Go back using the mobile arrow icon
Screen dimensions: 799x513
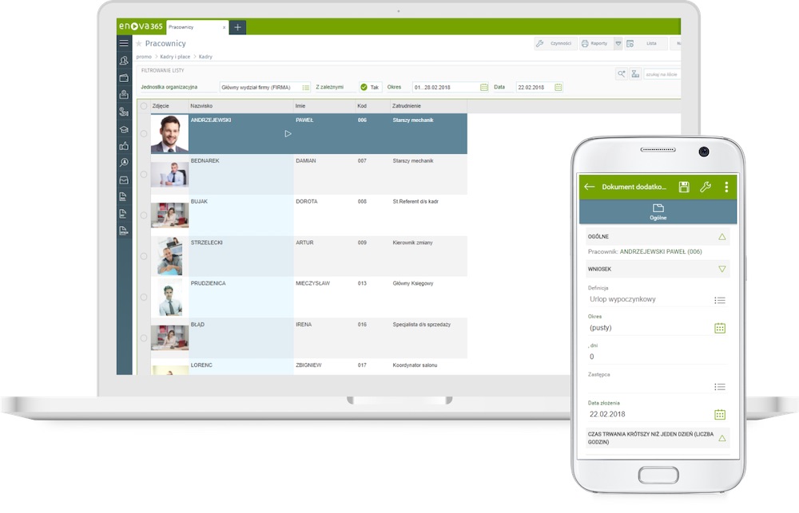pyautogui.click(x=590, y=187)
